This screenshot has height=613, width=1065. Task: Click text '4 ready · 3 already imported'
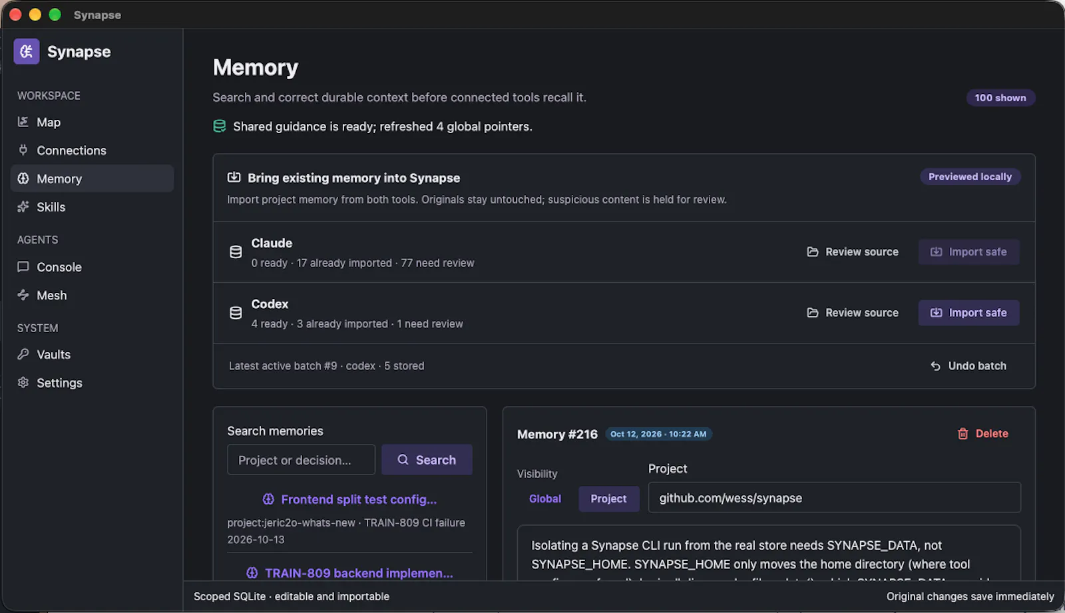[x=319, y=323]
